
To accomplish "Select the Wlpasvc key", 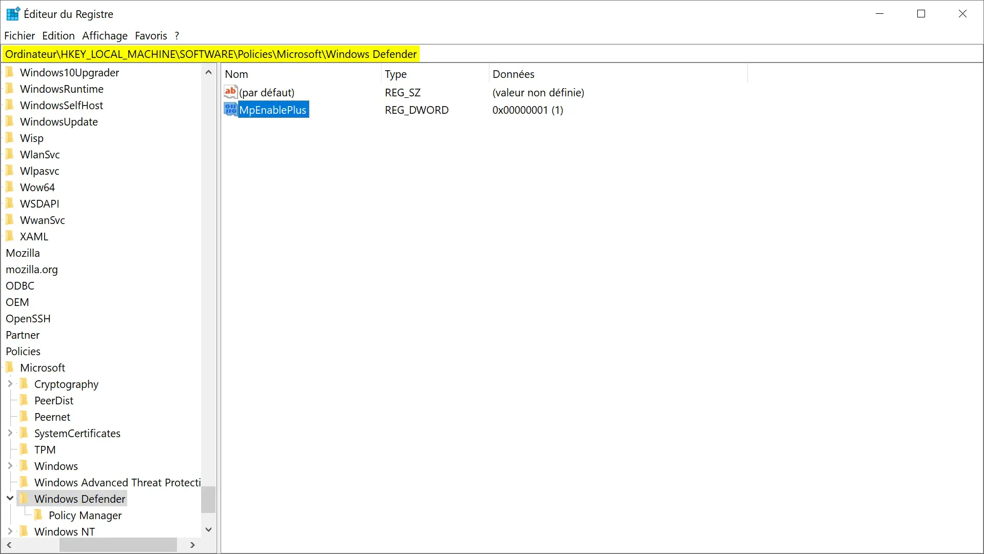I will [39, 171].
